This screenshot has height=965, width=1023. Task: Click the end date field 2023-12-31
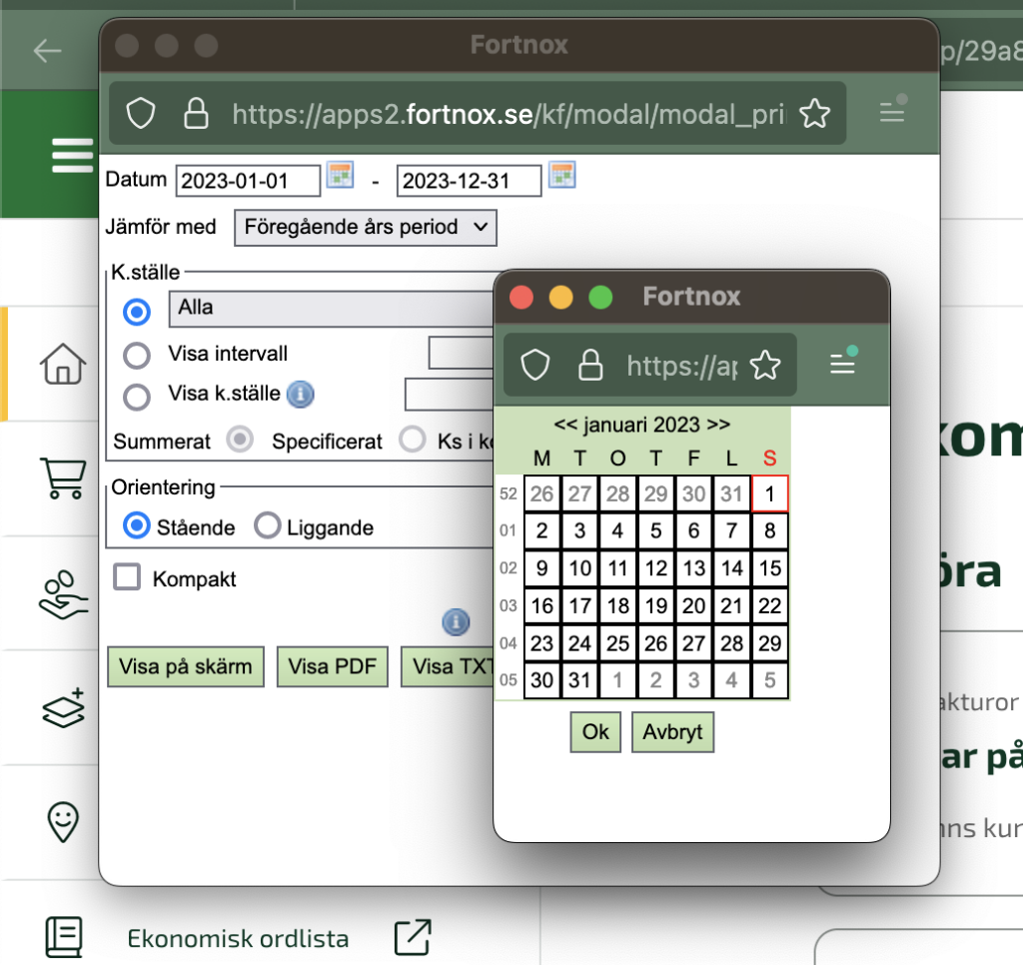(x=470, y=181)
